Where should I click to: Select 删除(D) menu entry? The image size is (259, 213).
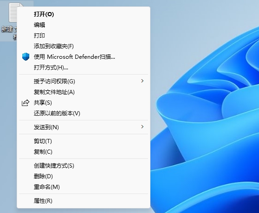click(84, 176)
